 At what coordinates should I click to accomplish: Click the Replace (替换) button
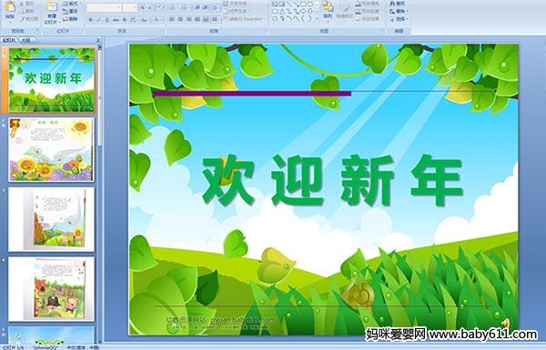tap(399, 11)
